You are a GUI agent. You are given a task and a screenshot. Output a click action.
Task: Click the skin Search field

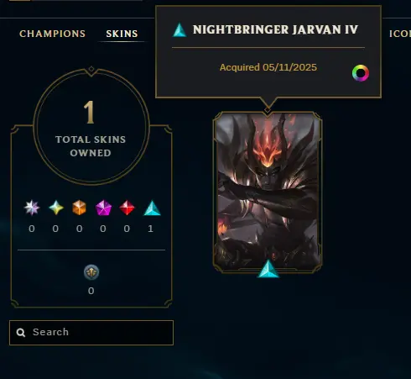(91, 333)
